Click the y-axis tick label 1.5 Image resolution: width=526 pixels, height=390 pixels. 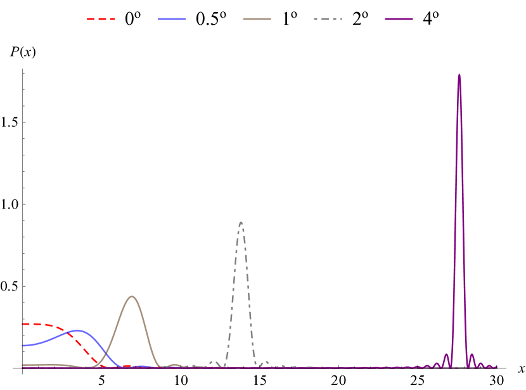point(9,122)
